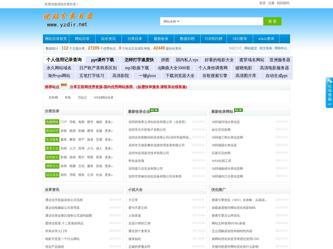Screen dimensions: 333x249
Task: Select the 博客论坛 category badge
Action: (52, 166)
